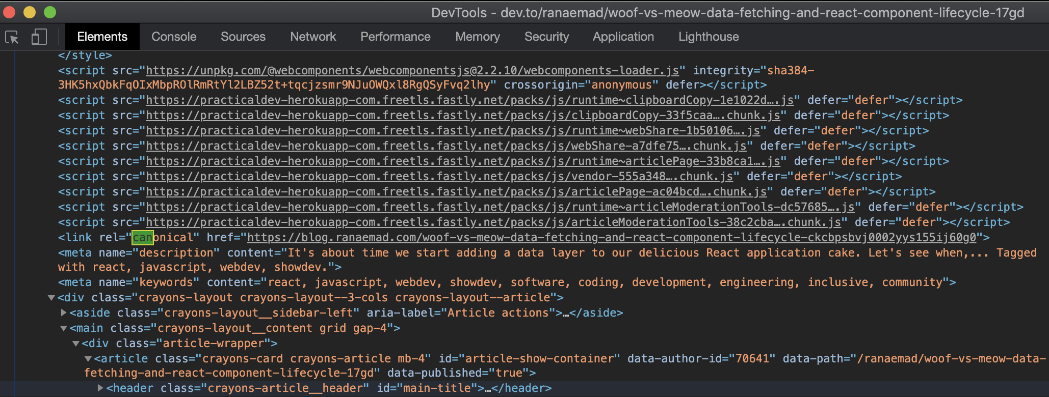Expand the header main-title node
The image size is (1049, 397).
pos(100,388)
